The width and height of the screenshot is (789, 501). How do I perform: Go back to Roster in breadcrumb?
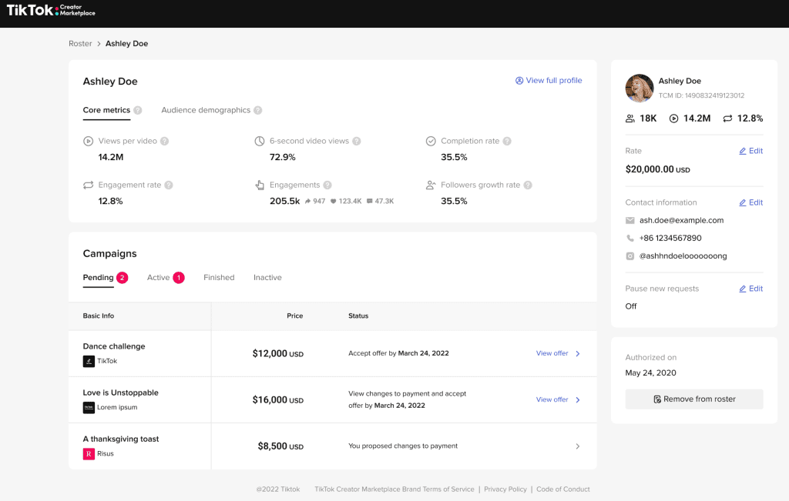pos(80,44)
